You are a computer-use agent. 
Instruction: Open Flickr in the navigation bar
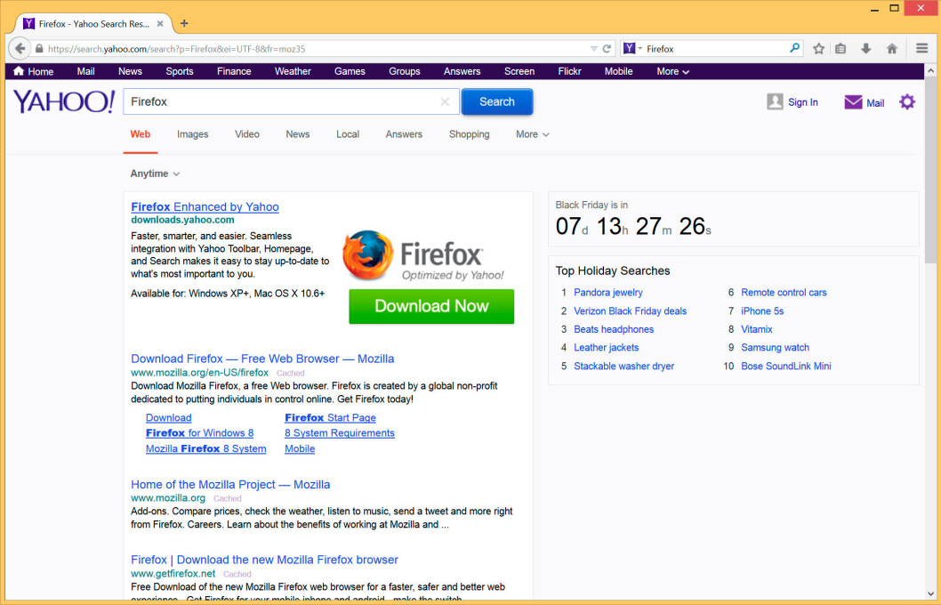pos(569,71)
